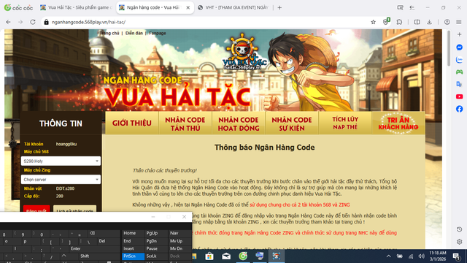Switch to Vua Hải Tặc - Siêu phẩm tab
This screenshot has width=467, height=263.
76,8
